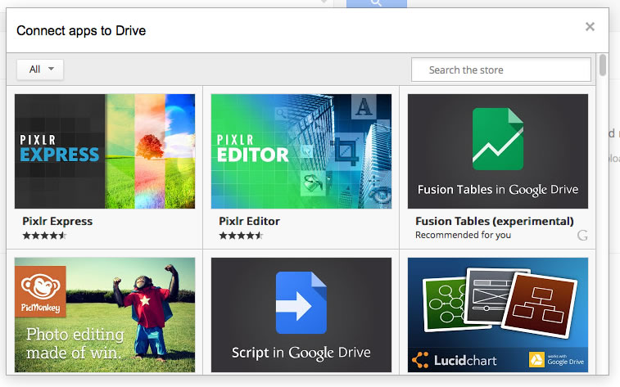Open the PicMonkey photo editing thumbnail
The image size is (620, 387).
point(105,315)
